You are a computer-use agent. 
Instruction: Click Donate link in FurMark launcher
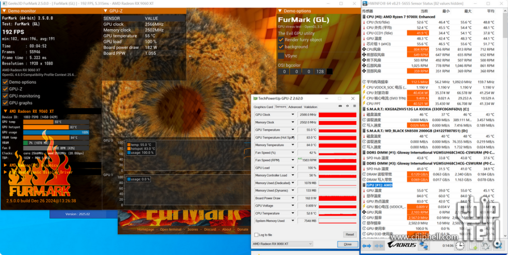pos(243,230)
